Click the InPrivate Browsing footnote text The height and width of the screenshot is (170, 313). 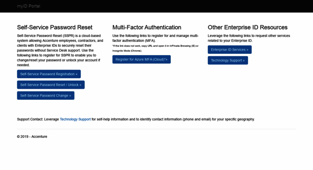click(x=155, y=48)
